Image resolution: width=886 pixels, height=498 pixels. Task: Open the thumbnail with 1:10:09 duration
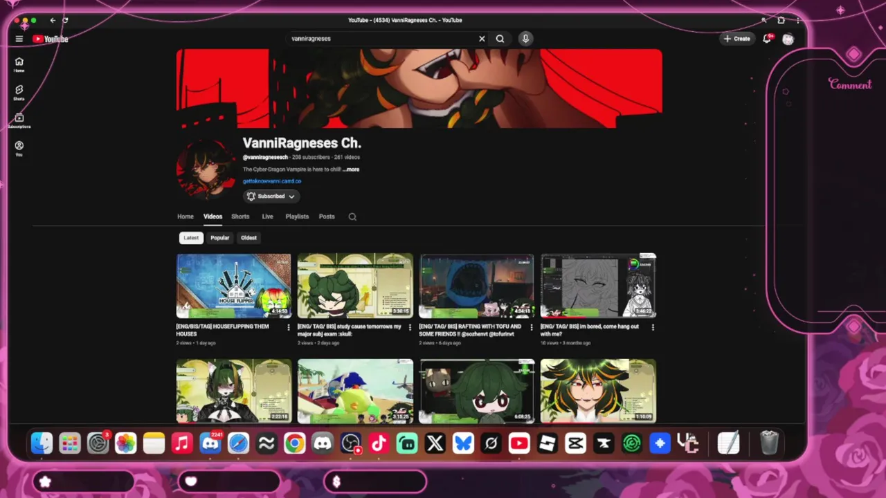pyautogui.click(x=599, y=391)
